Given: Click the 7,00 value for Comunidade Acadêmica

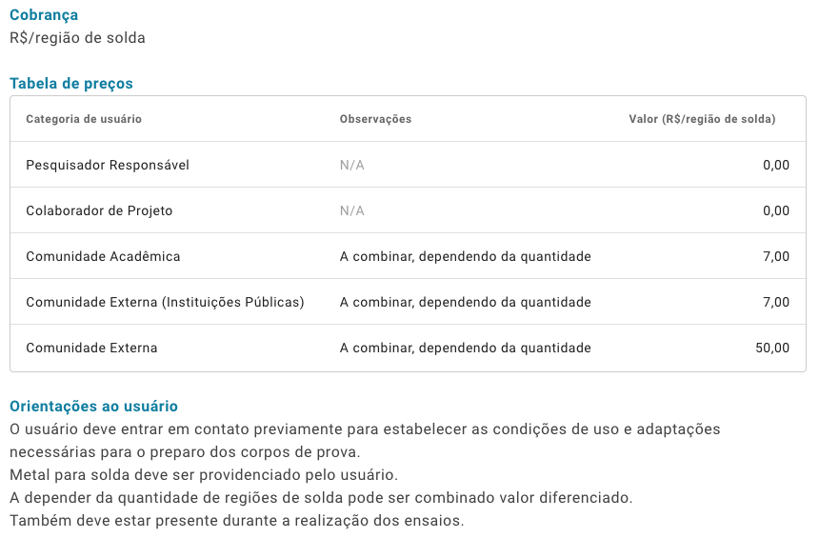Looking at the screenshot, I should pyautogui.click(x=776, y=256).
